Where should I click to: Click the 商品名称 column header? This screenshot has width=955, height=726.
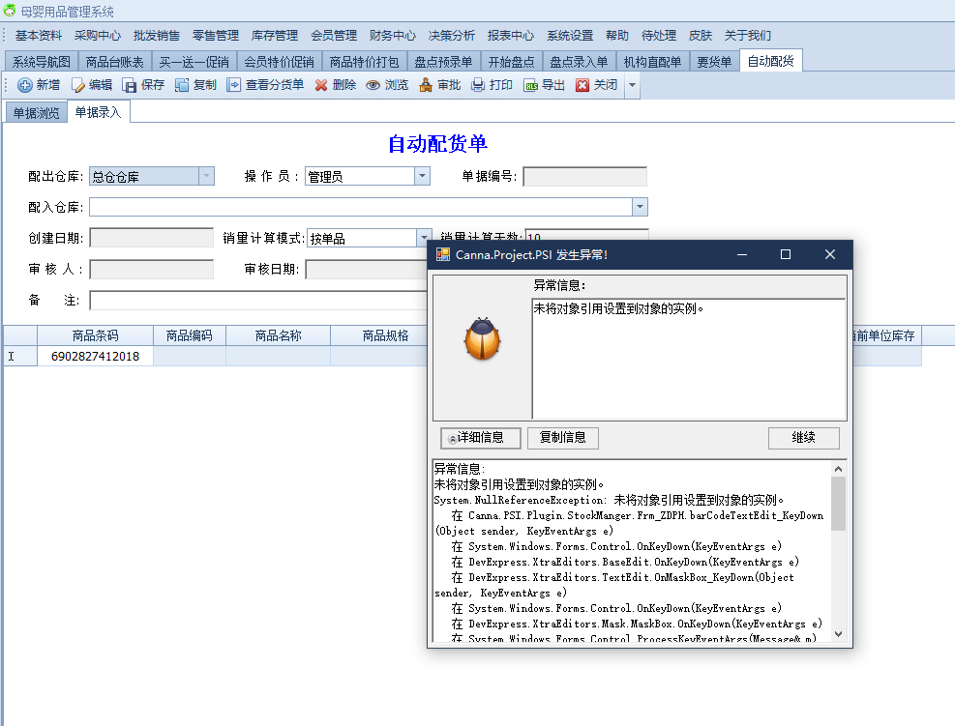point(279,335)
